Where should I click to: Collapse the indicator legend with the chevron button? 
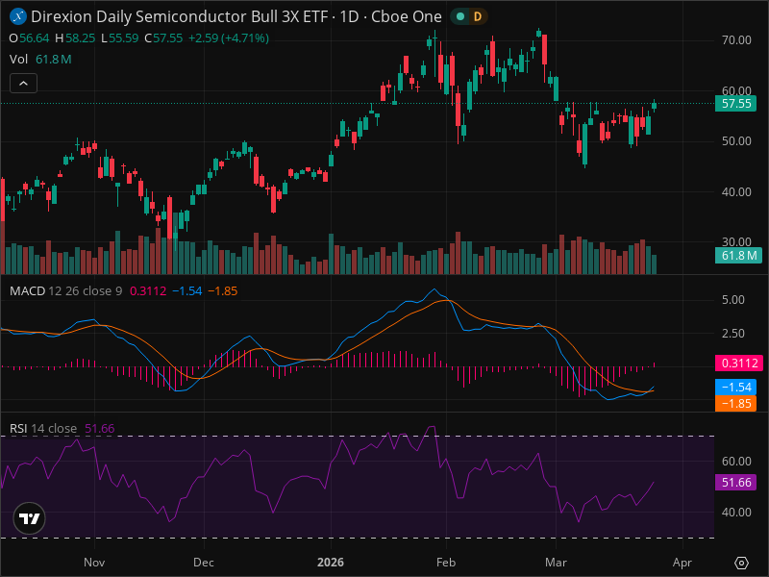(x=23, y=84)
